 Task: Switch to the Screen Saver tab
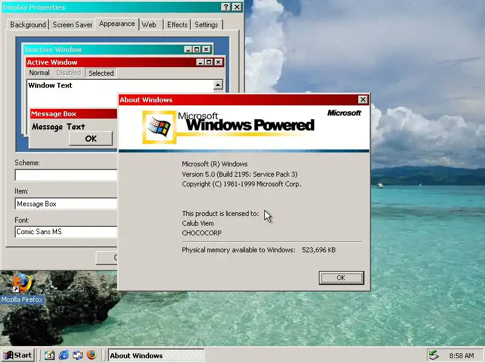72,25
